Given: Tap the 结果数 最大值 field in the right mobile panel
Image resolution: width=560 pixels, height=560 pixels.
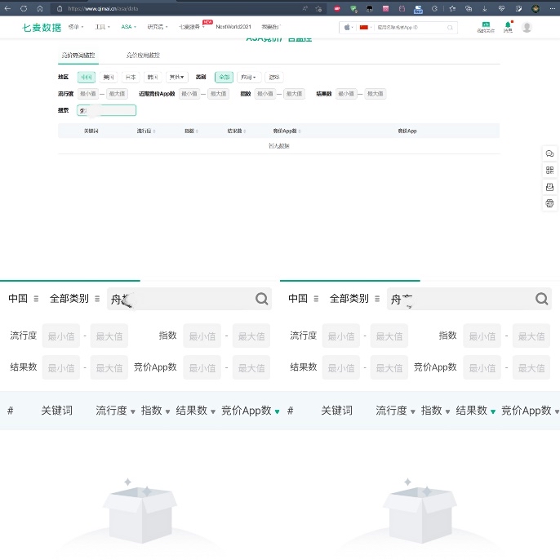Looking at the screenshot, I should coord(389,367).
